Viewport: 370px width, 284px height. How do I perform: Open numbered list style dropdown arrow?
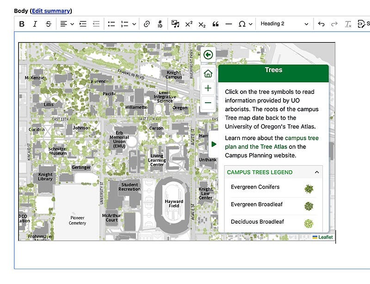[x=134, y=24]
